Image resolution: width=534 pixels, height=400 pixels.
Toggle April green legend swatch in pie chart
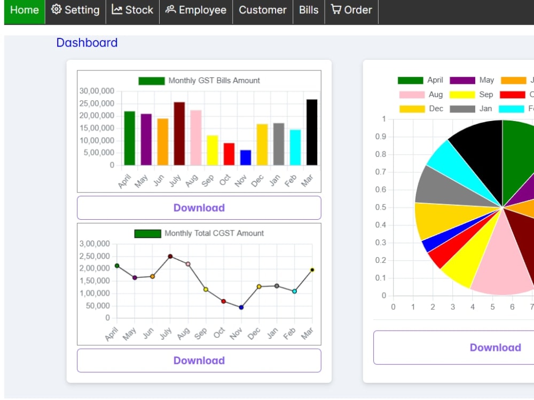click(x=410, y=81)
